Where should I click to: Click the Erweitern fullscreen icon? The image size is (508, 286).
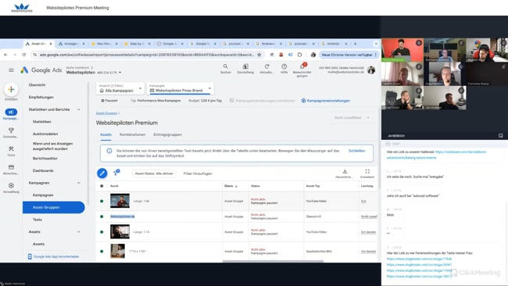coord(367,171)
